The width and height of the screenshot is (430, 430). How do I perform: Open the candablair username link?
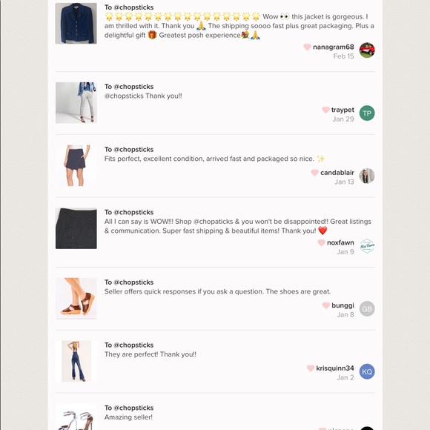337,173
